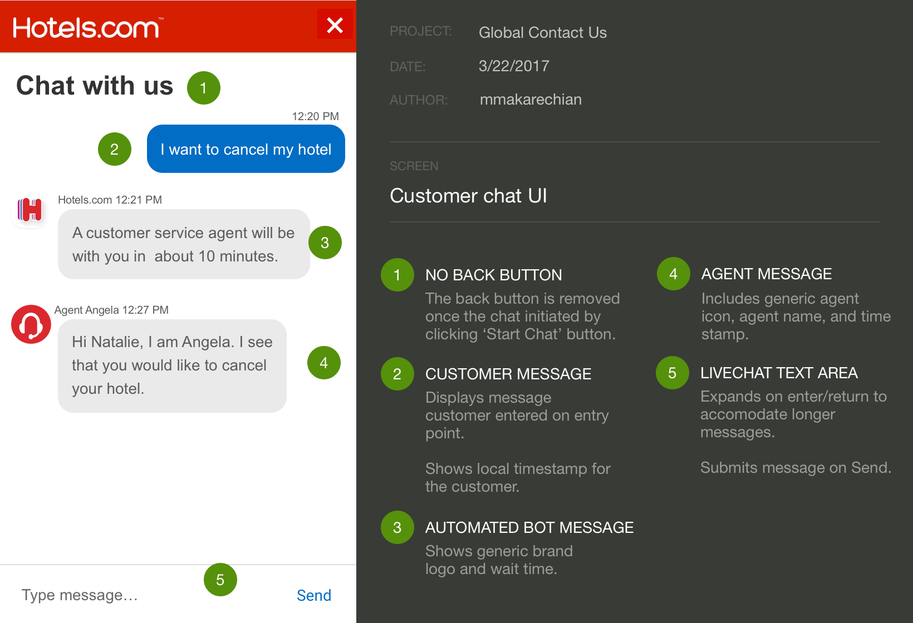913x623 pixels.
Task: Select green marker 1 beside Chat with us
Action: tap(203, 88)
